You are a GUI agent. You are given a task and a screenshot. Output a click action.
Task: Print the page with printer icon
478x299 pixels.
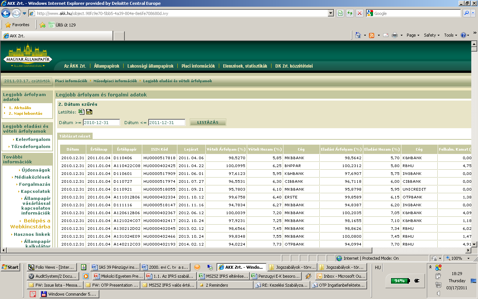click(x=394, y=35)
